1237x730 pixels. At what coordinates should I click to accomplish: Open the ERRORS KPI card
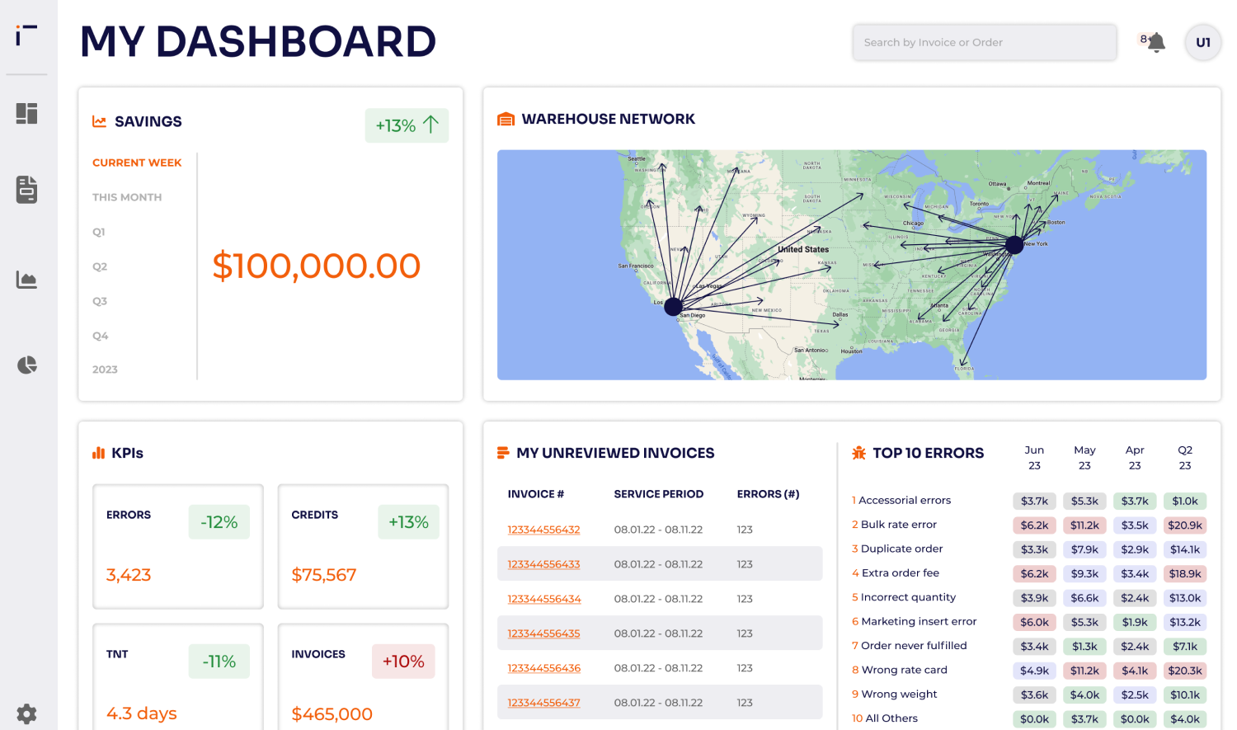[178, 546]
